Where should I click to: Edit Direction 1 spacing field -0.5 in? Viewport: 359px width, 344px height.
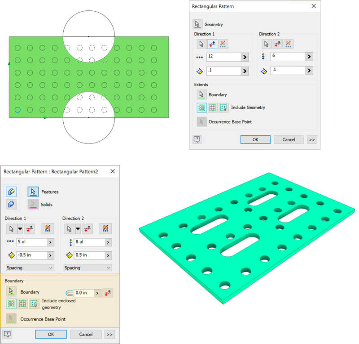(31, 255)
